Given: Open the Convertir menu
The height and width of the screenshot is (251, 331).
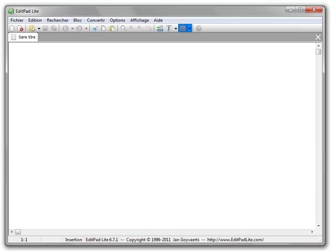Looking at the screenshot, I should 96,20.
